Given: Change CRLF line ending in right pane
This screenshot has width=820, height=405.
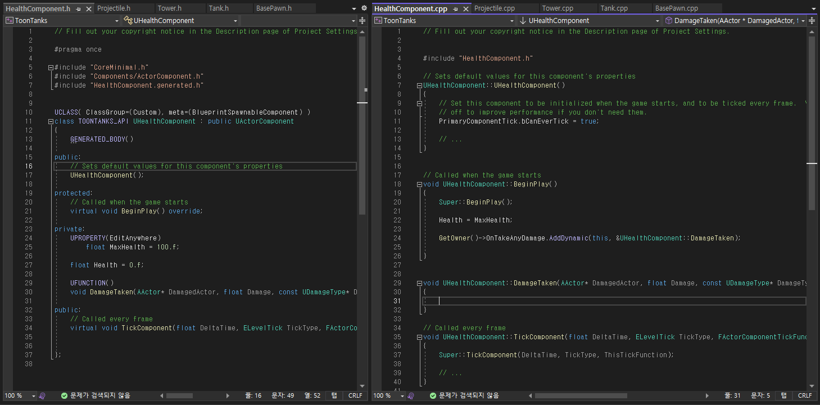Looking at the screenshot, I should (805, 395).
